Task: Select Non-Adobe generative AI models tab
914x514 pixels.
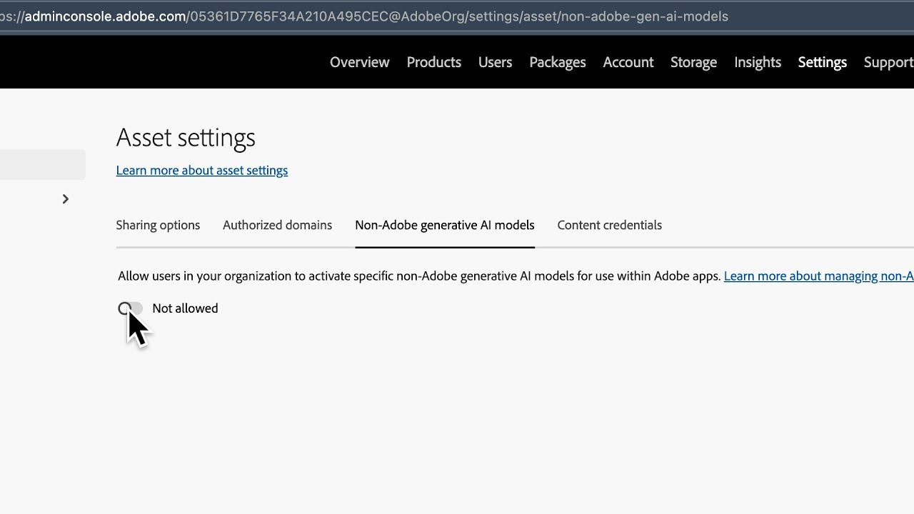Action: point(445,226)
